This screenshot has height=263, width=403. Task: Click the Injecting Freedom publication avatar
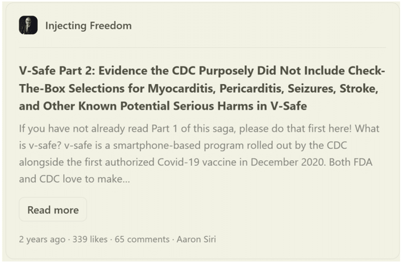tap(28, 25)
